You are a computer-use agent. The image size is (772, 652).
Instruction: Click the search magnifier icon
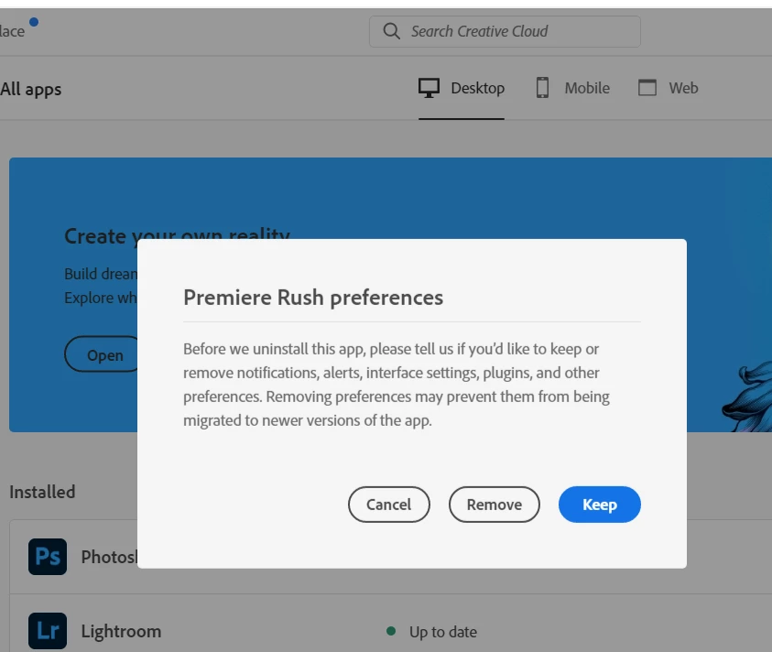[391, 31]
